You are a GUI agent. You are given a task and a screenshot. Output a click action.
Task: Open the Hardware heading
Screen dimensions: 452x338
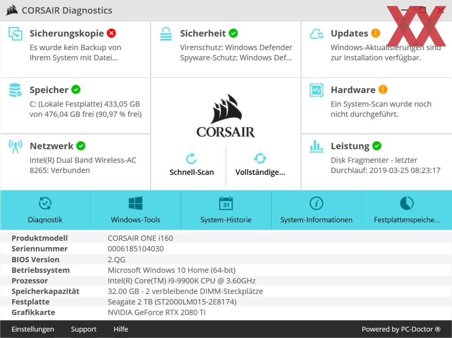353,90
